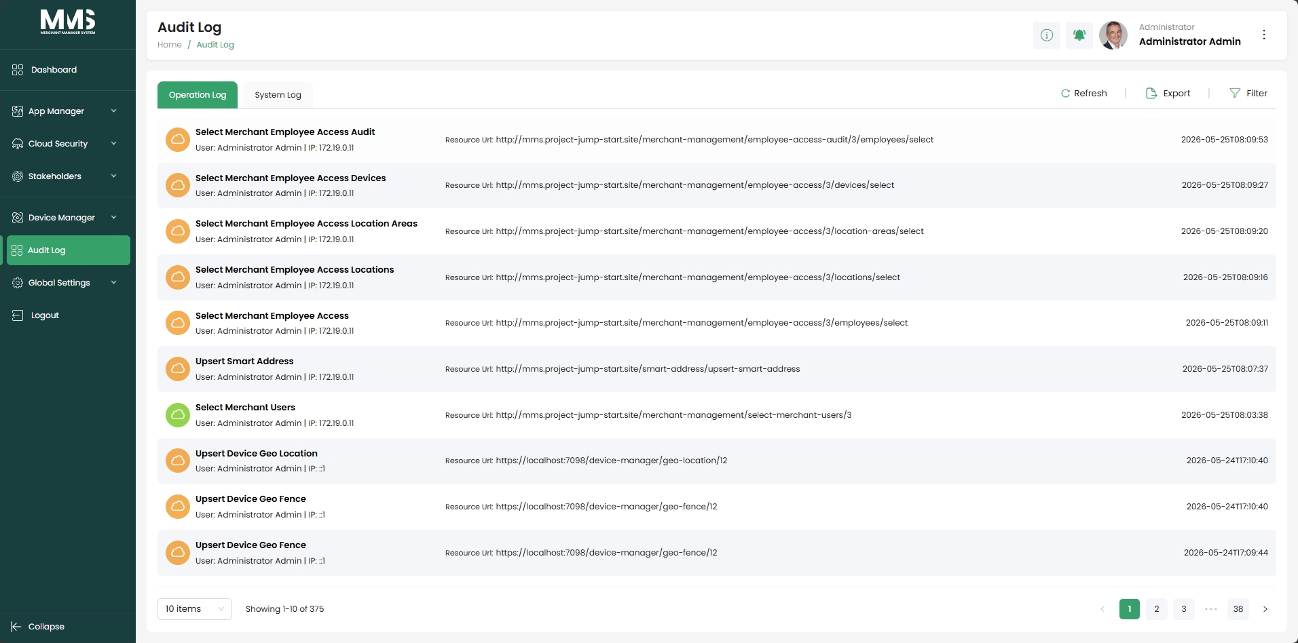The height and width of the screenshot is (643, 1298).
Task: Click the Global Settings gear icon
Action: tap(18, 283)
